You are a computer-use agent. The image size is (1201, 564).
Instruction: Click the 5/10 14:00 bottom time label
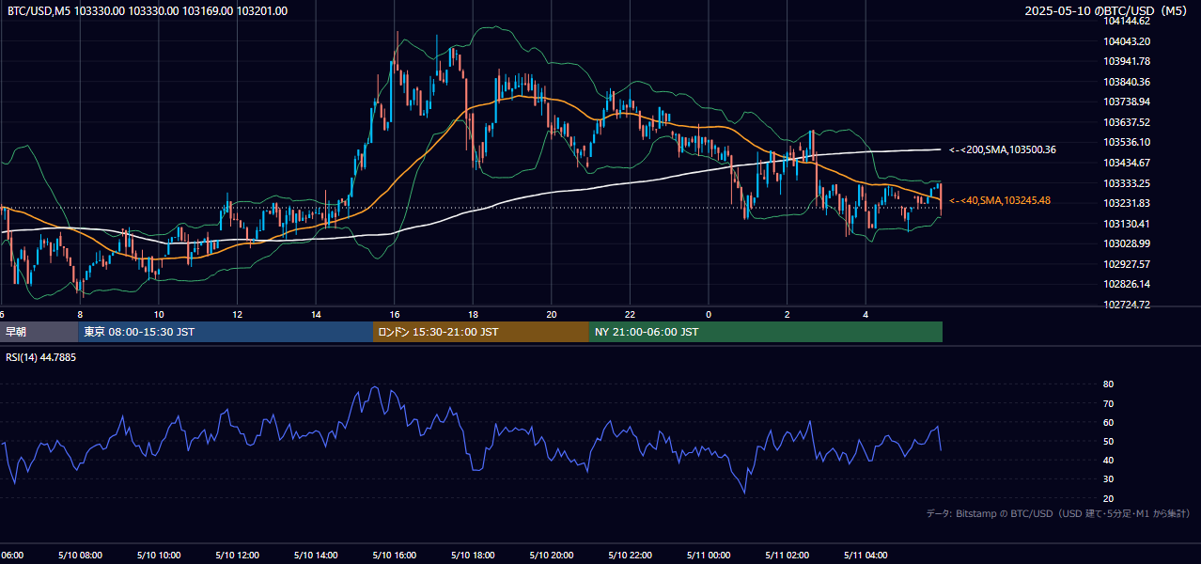click(316, 555)
